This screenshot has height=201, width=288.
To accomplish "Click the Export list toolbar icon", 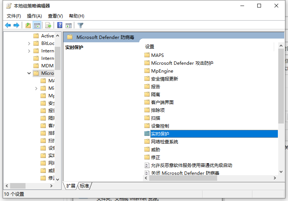I will pos(48,25).
